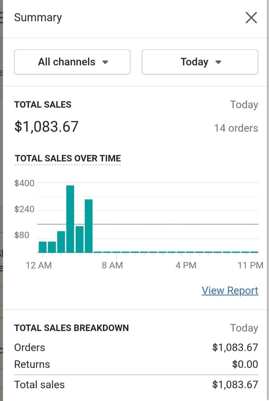This screenshot has width=269, height=401.
Task: Open the All channels dropdown
Action: pyautogui.click(x=72, y=62)
